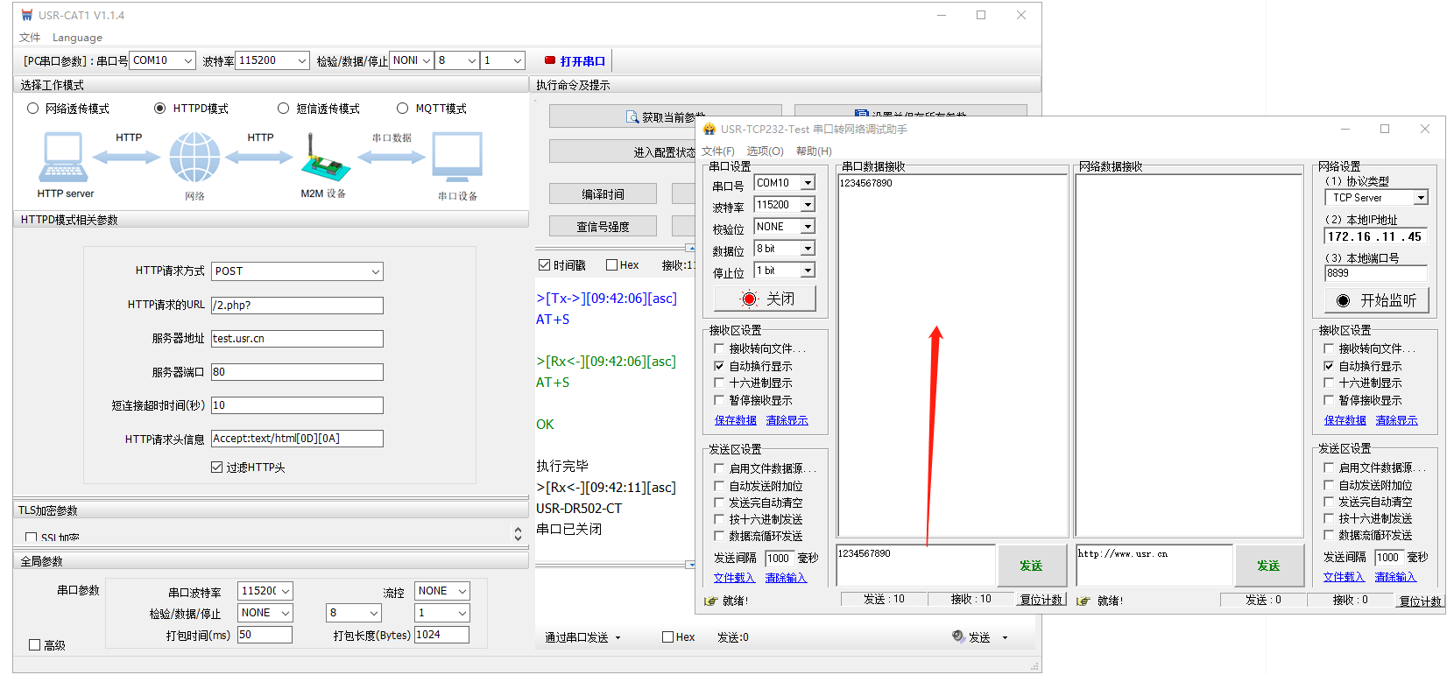This screenshot has height=675, width=1454.
Task: Open the 选项(O) menu in test tool
Action: [x=765, y=151]
